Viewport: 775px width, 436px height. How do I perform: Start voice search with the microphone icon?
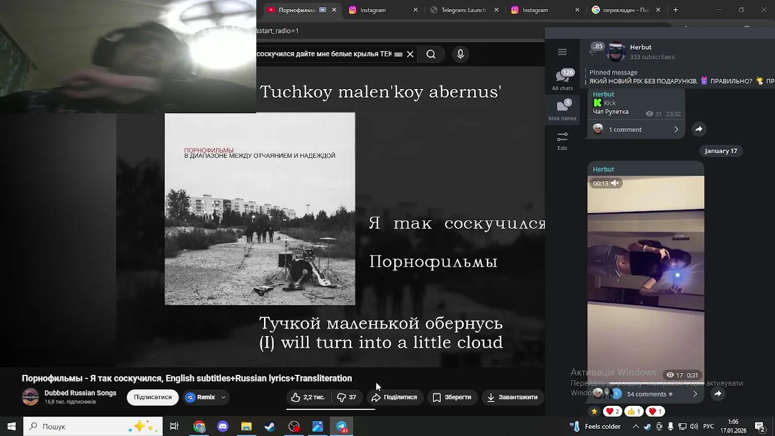[x=460, y=54]
